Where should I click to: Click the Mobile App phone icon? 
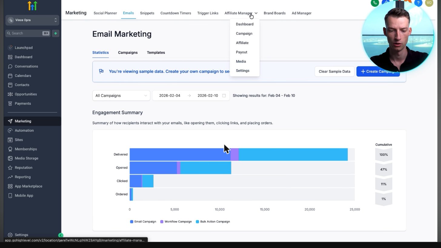point(10,196)
